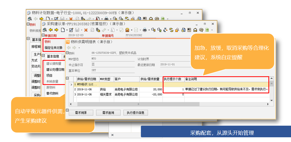Image resolution: width=291 pixels, height=142 pixels.
Task: Click the 需求追溯 button
Action: (x=108, y=112)
